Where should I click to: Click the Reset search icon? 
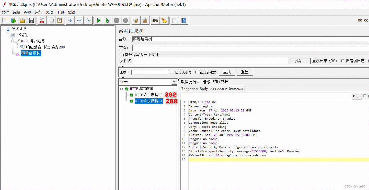click(x=164, y=21)
